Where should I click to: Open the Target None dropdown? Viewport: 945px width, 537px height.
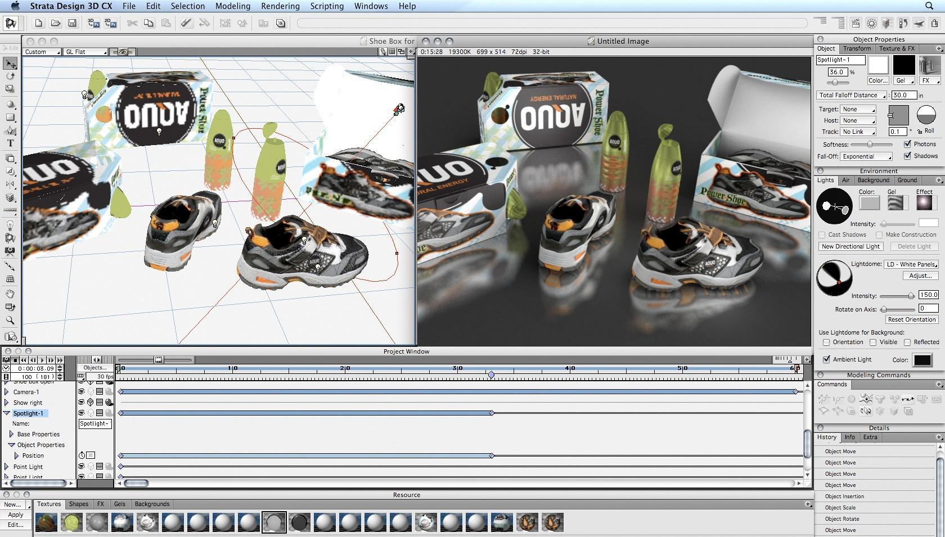click(858, 109)
